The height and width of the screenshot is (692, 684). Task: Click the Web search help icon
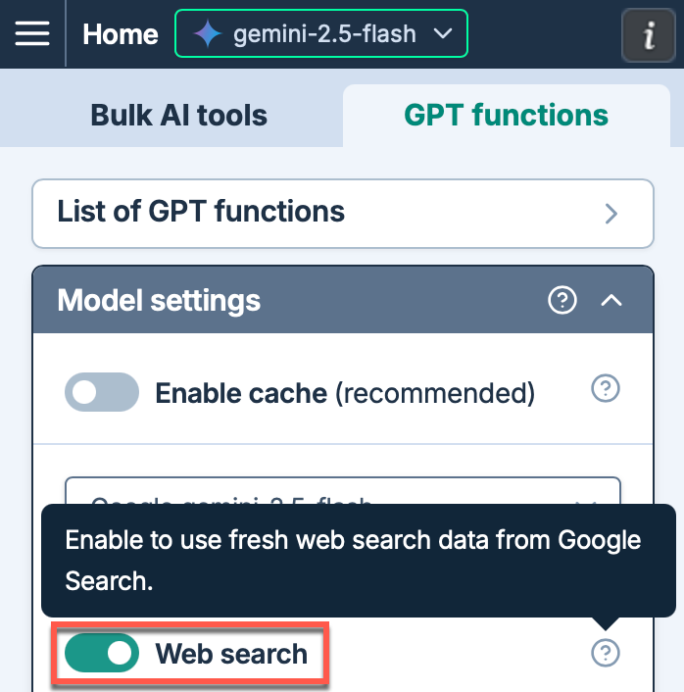pyautogui.click(x=605, y=653)
